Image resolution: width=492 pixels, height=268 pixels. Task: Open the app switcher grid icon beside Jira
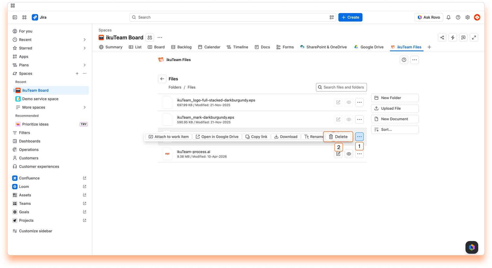[x=24, y=17]
